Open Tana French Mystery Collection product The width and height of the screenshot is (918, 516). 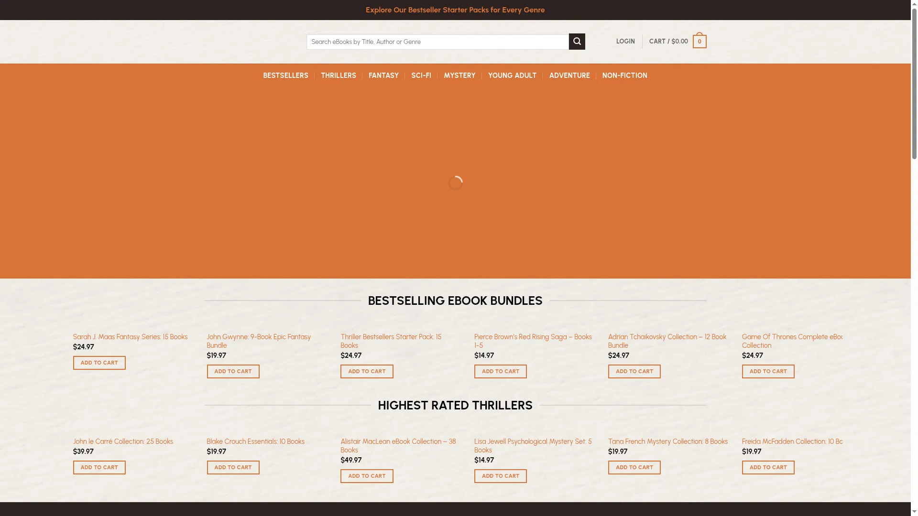pyautogui.click(x=668, y=441)
